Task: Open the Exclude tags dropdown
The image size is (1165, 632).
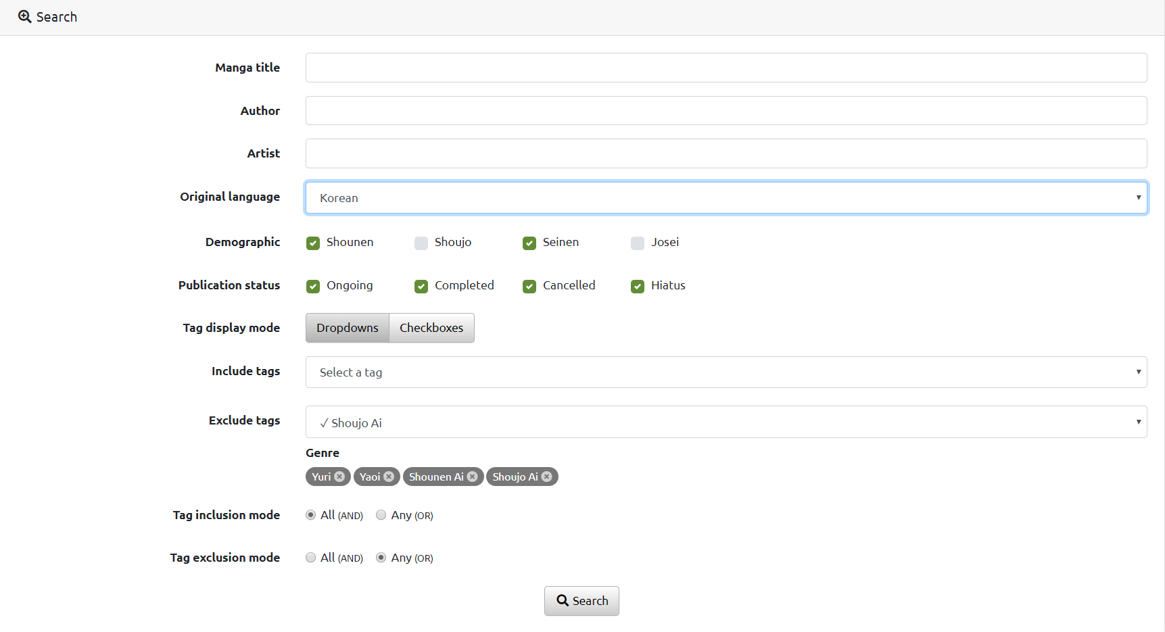Action: coord(726,422)
